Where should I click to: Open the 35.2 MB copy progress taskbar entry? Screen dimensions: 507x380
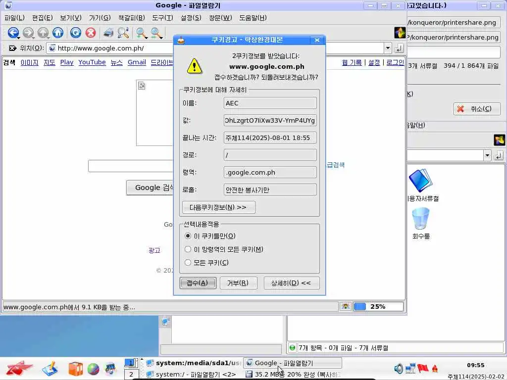click(293, 374)
